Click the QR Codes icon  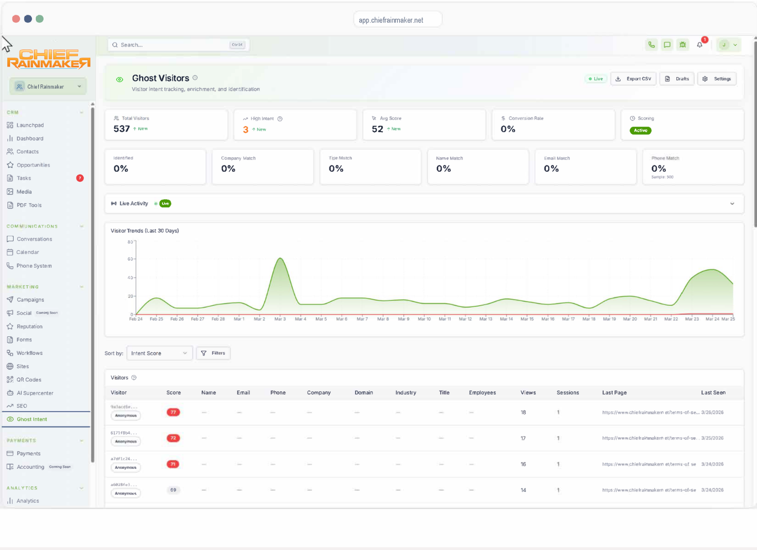[10, 379]
